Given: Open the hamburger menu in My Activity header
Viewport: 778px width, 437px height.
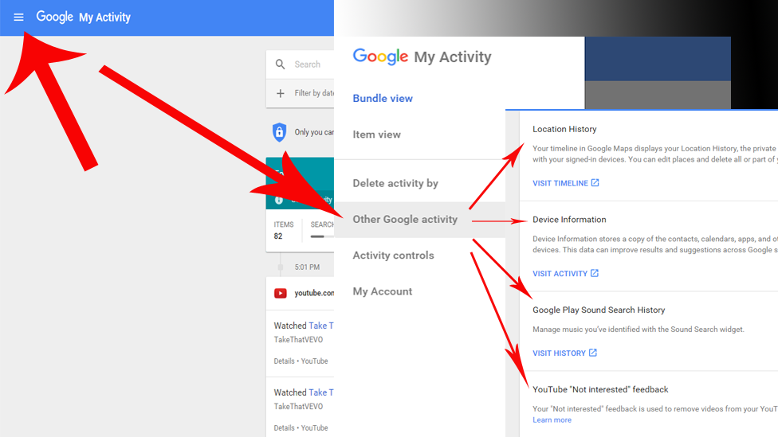Looking at the screenshot, I should [18, 18].
